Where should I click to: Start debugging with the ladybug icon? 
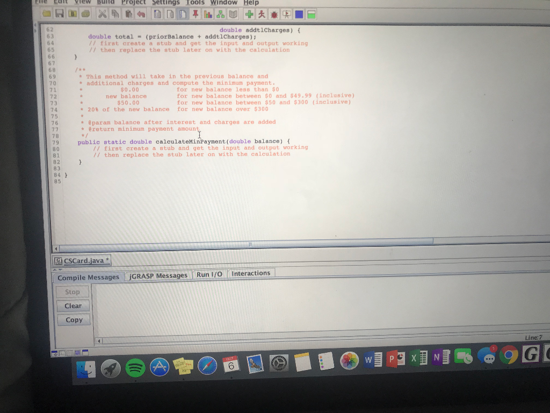[x=274, y=15]
